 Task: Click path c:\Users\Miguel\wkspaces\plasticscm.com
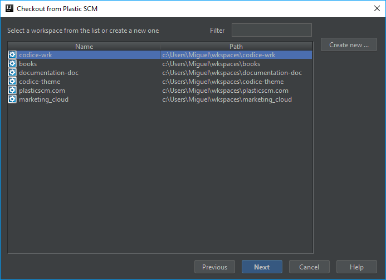click(225, 91)
